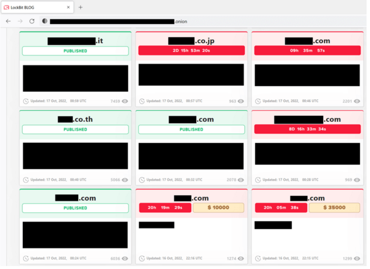This screenshot has width=370, height=269.
Task: Close the LockBit BLOG tab
Action: coord(68,7)
